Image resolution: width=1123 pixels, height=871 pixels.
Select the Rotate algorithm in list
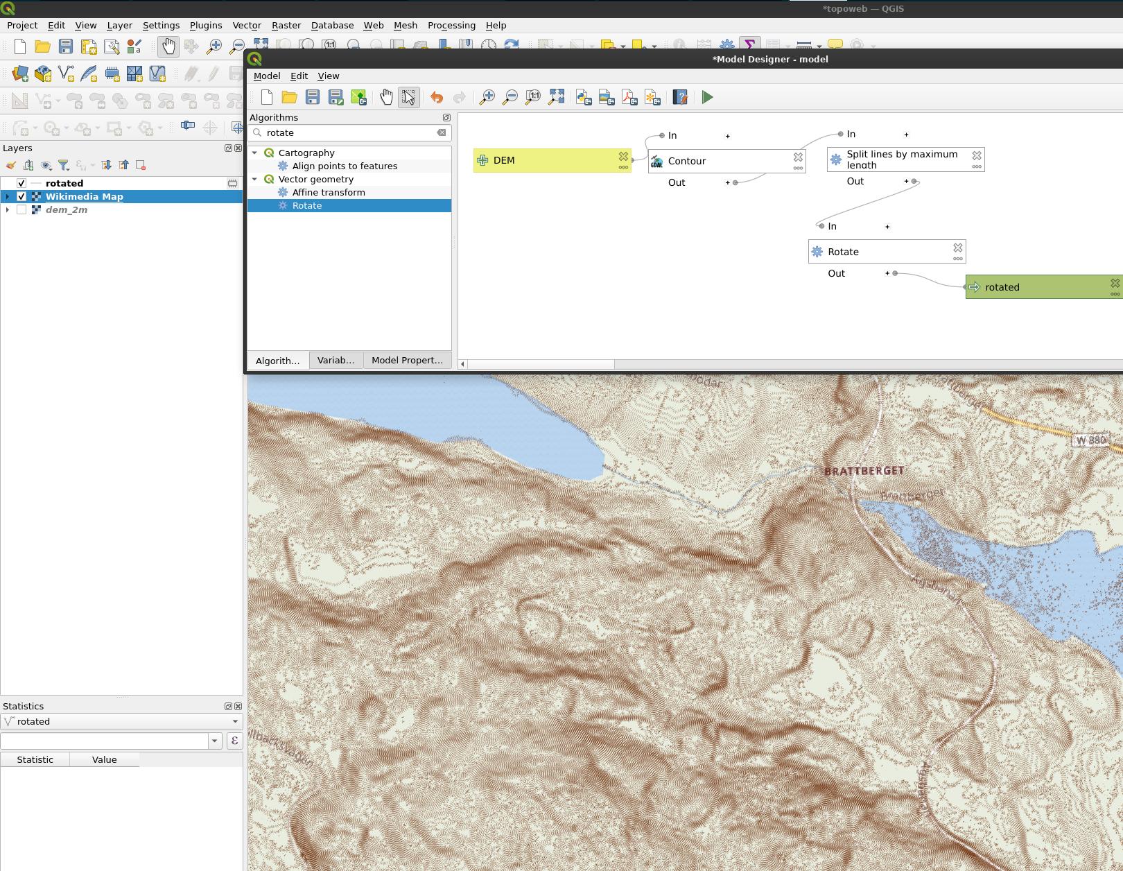tap(349, 205)
